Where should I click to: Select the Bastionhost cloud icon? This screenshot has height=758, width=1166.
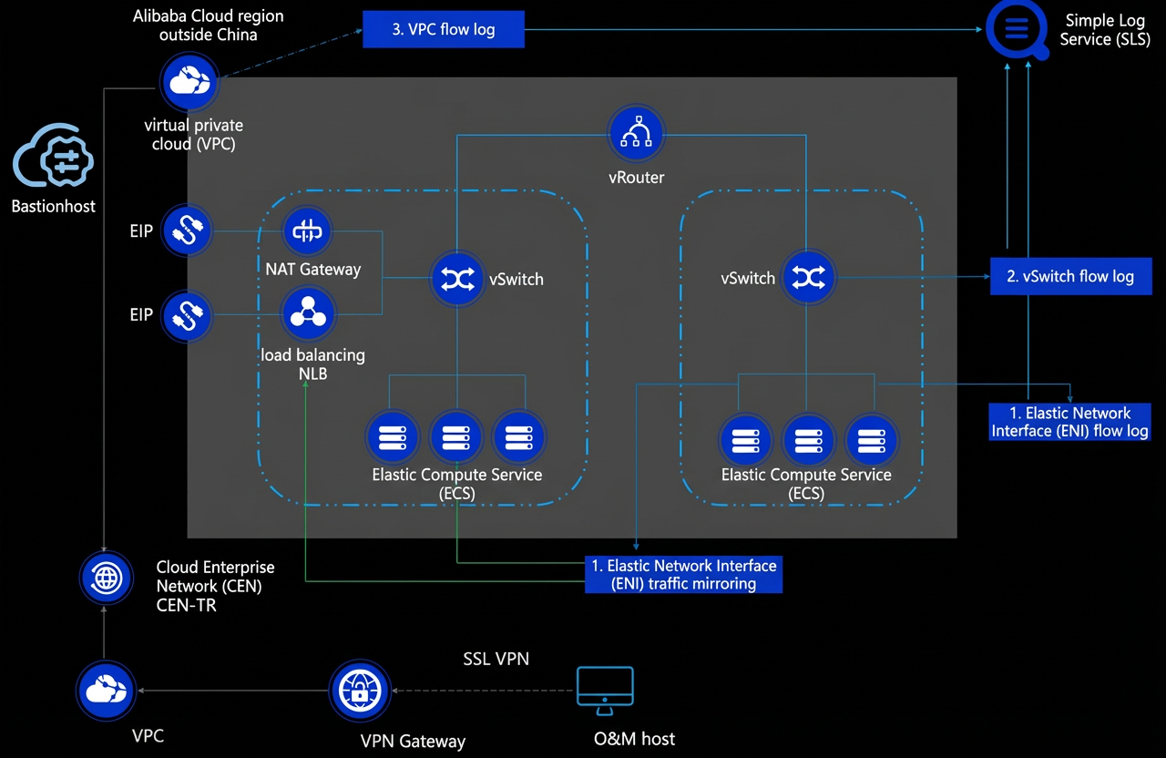tap(54, 157)
